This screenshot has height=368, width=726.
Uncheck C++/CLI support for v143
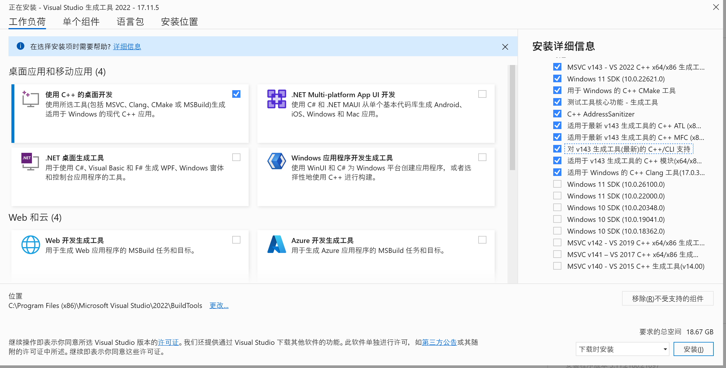[557, 149]
